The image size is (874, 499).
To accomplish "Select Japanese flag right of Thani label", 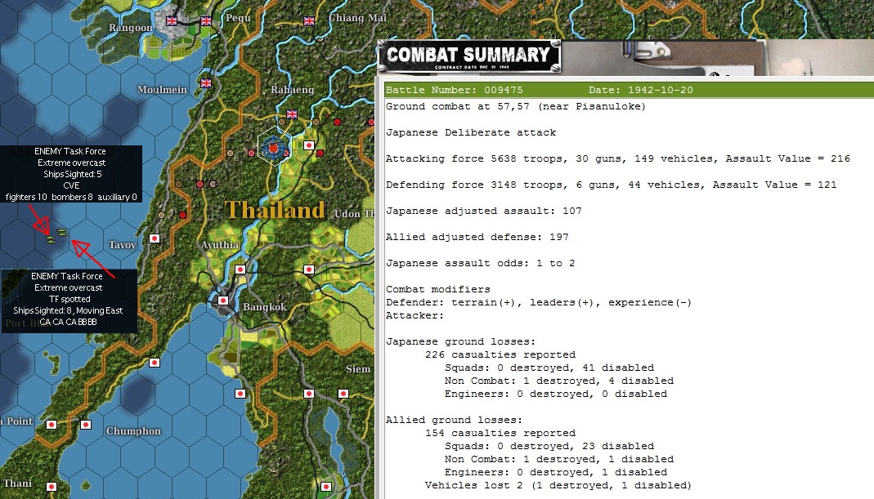I will click(52, 487).
